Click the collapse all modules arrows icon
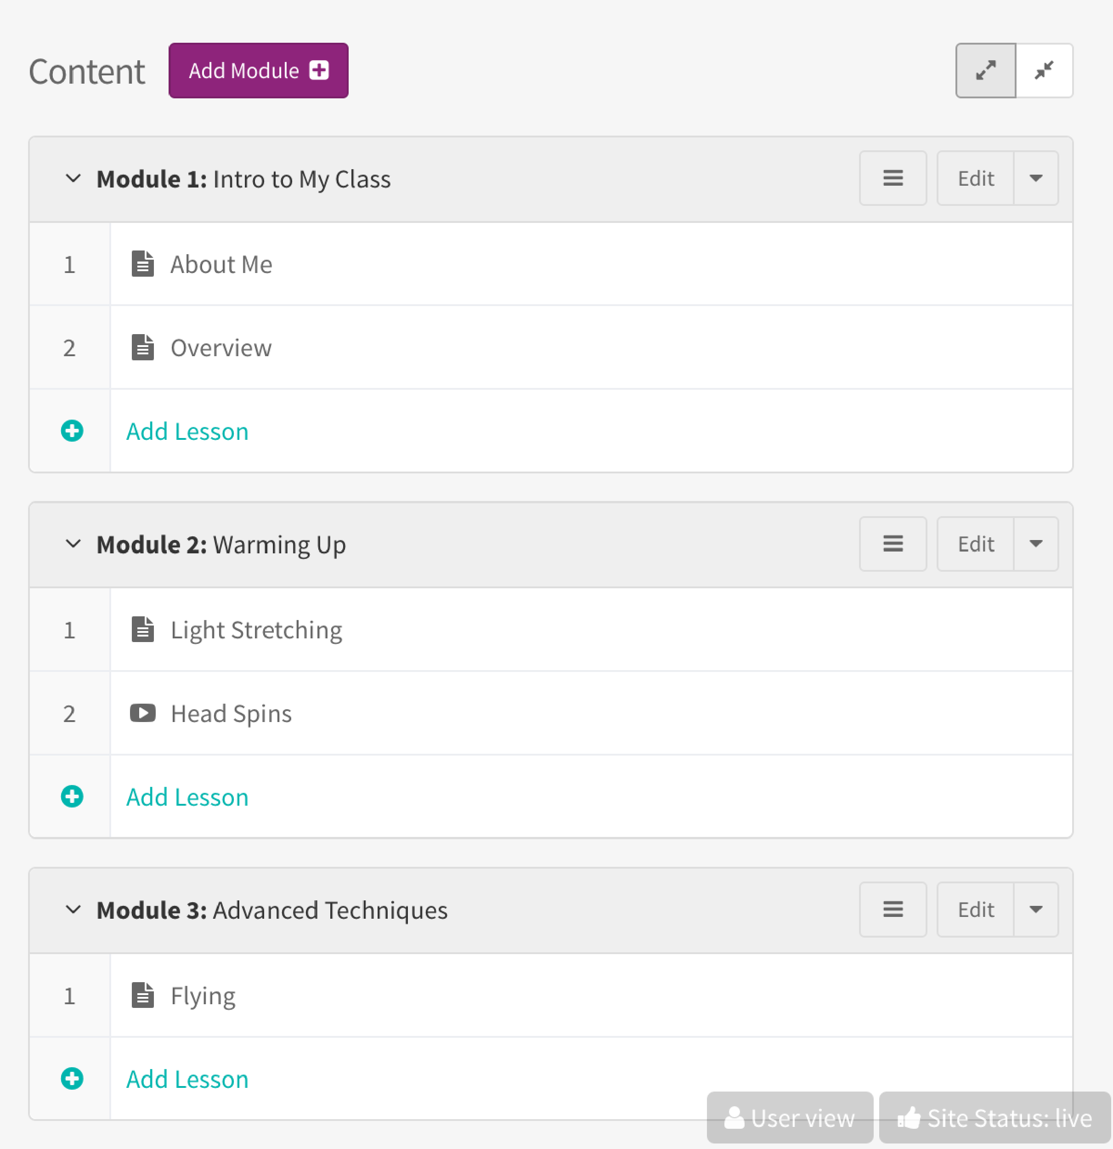The image size is (1113, 1149). tap(1044, 70)
